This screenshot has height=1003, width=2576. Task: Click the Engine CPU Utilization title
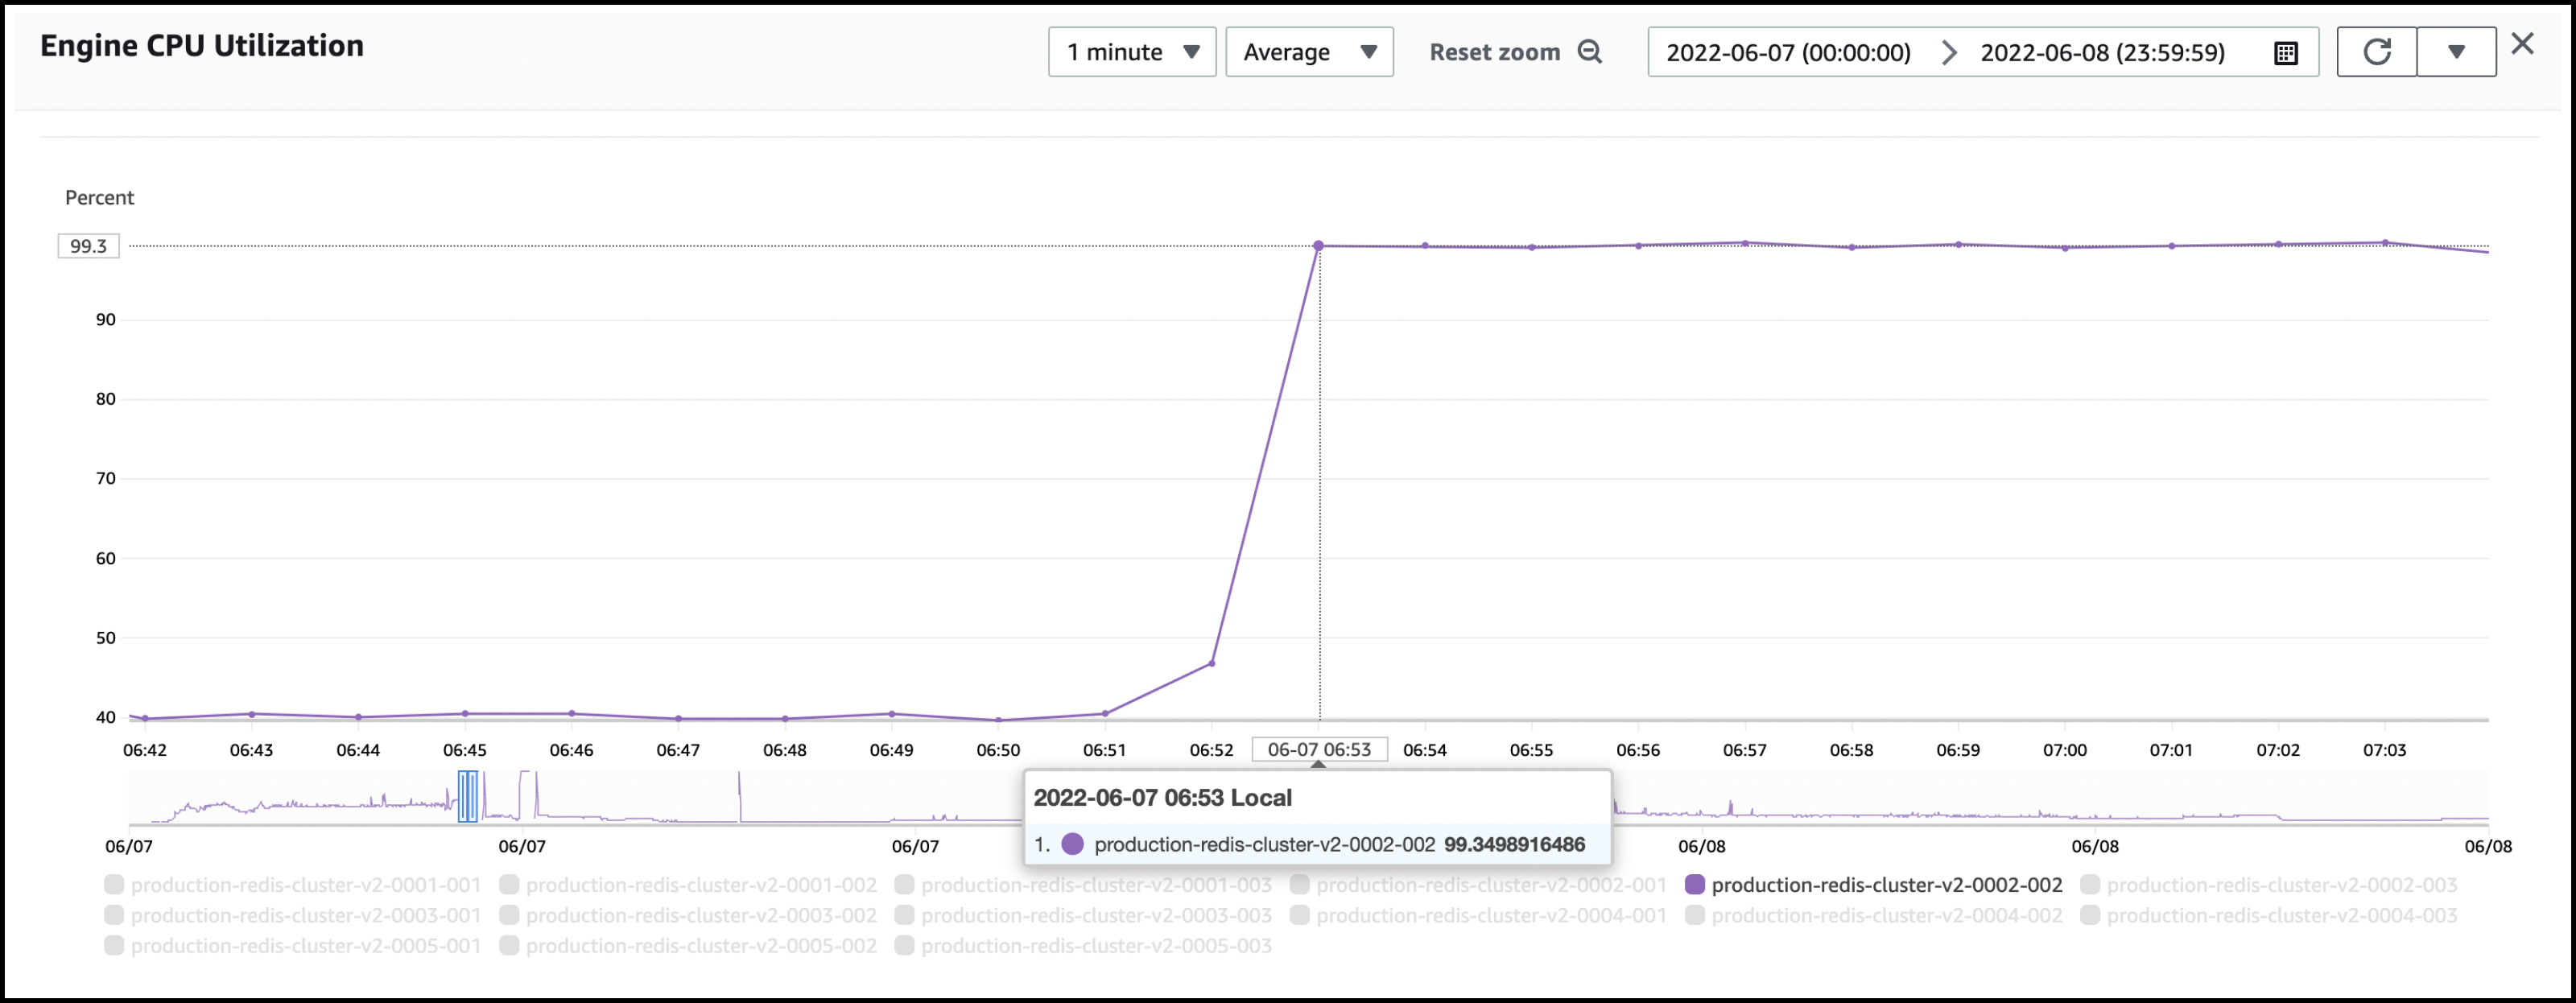coord(202,46)
